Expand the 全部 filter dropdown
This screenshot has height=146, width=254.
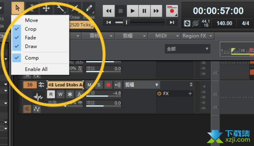pyautogui.click(x=188, y=49)
